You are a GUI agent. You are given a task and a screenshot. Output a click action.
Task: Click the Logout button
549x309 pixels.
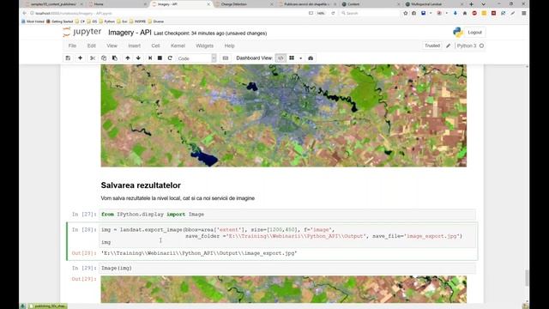474,33
